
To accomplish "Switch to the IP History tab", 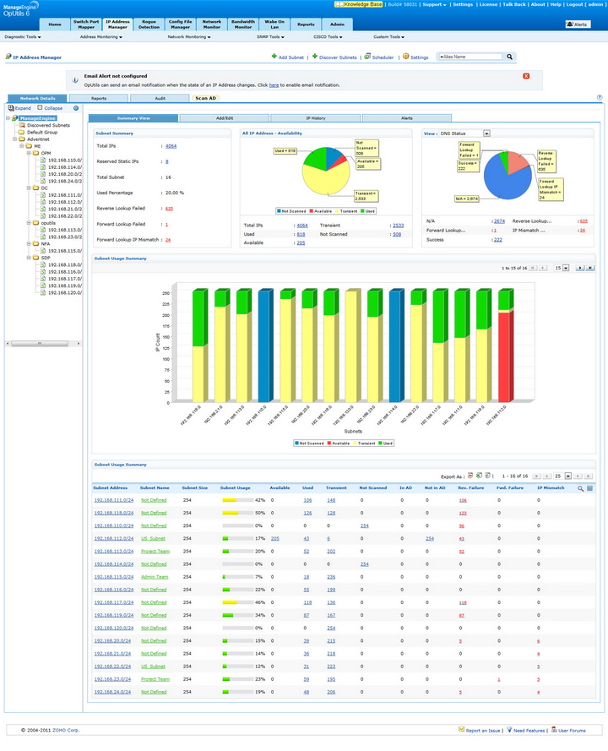I will 316,117.
